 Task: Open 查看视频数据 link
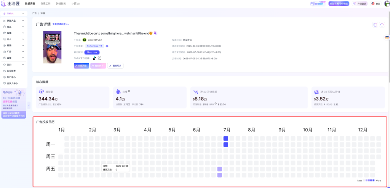coord(61,24)
